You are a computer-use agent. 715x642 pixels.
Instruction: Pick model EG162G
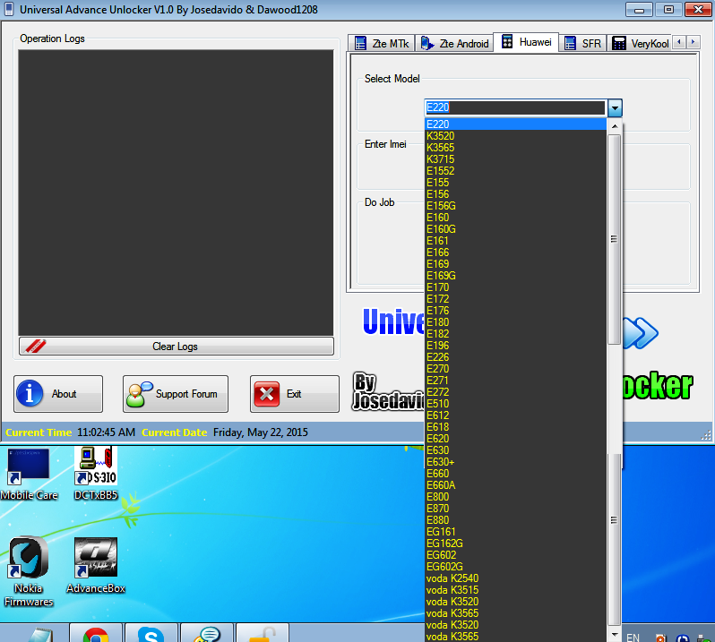pyautogui.click(x=515, y=544)
